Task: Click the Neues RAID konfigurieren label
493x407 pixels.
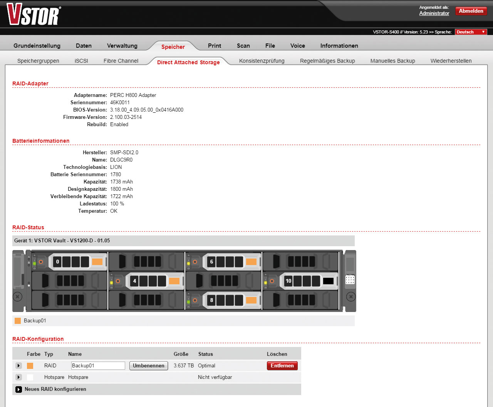Action: [55, 389]
